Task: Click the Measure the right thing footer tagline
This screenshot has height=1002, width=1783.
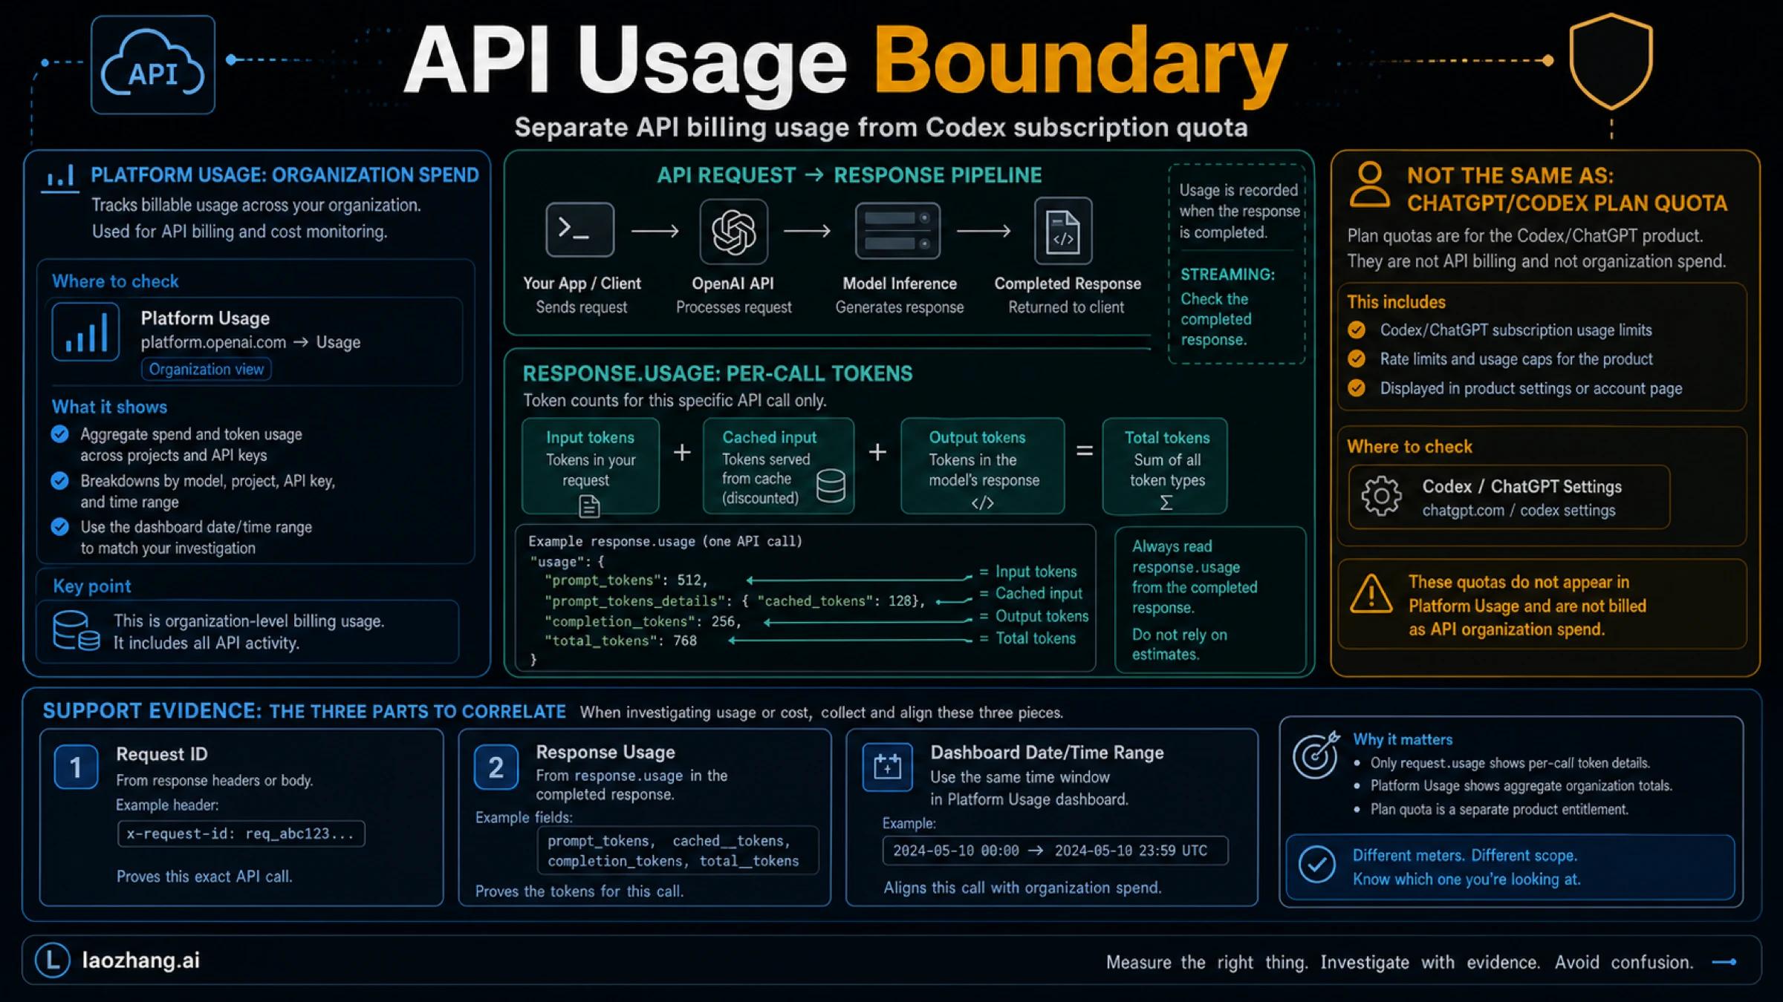Action: 1400,962
